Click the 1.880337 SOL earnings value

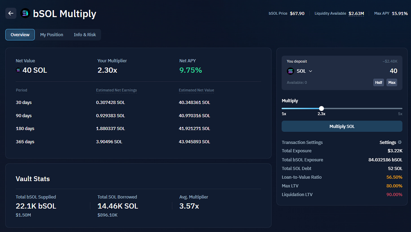tap(110, 129)
